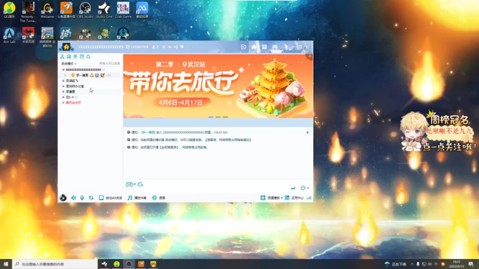Viewport: 479px width, 269px height.
Task: Open Studio One from the taskbar
Action: [x=104, y=264]
